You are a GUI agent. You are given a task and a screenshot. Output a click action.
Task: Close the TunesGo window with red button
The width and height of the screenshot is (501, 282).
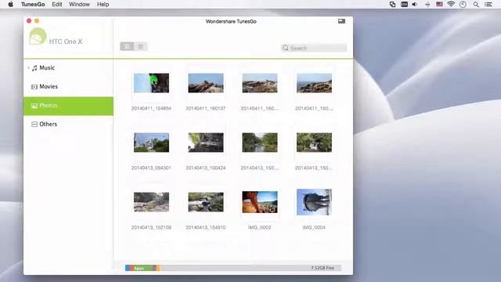(29, 21)
